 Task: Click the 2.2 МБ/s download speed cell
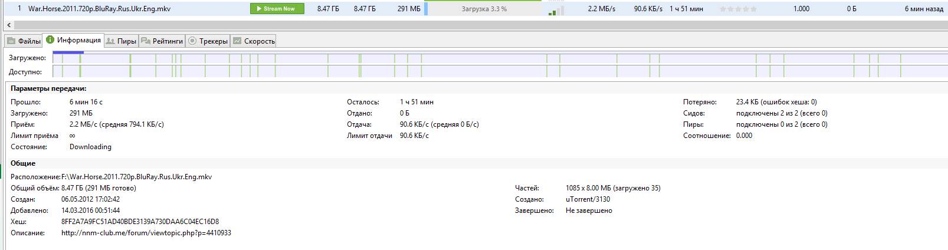click(602, 9)
